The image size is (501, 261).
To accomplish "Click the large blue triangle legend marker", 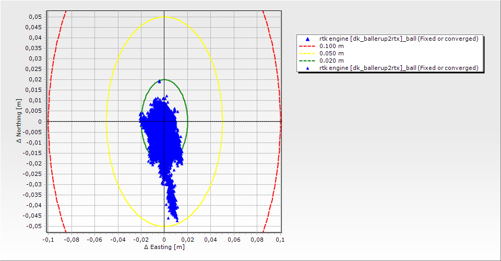I will [x=307, y=39].
